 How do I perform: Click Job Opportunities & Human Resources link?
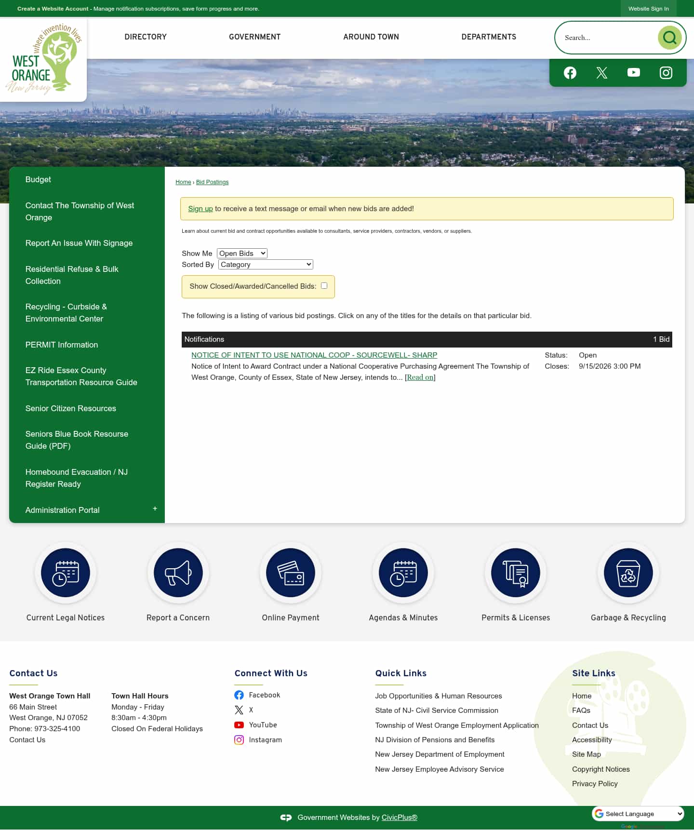[439, 696]
